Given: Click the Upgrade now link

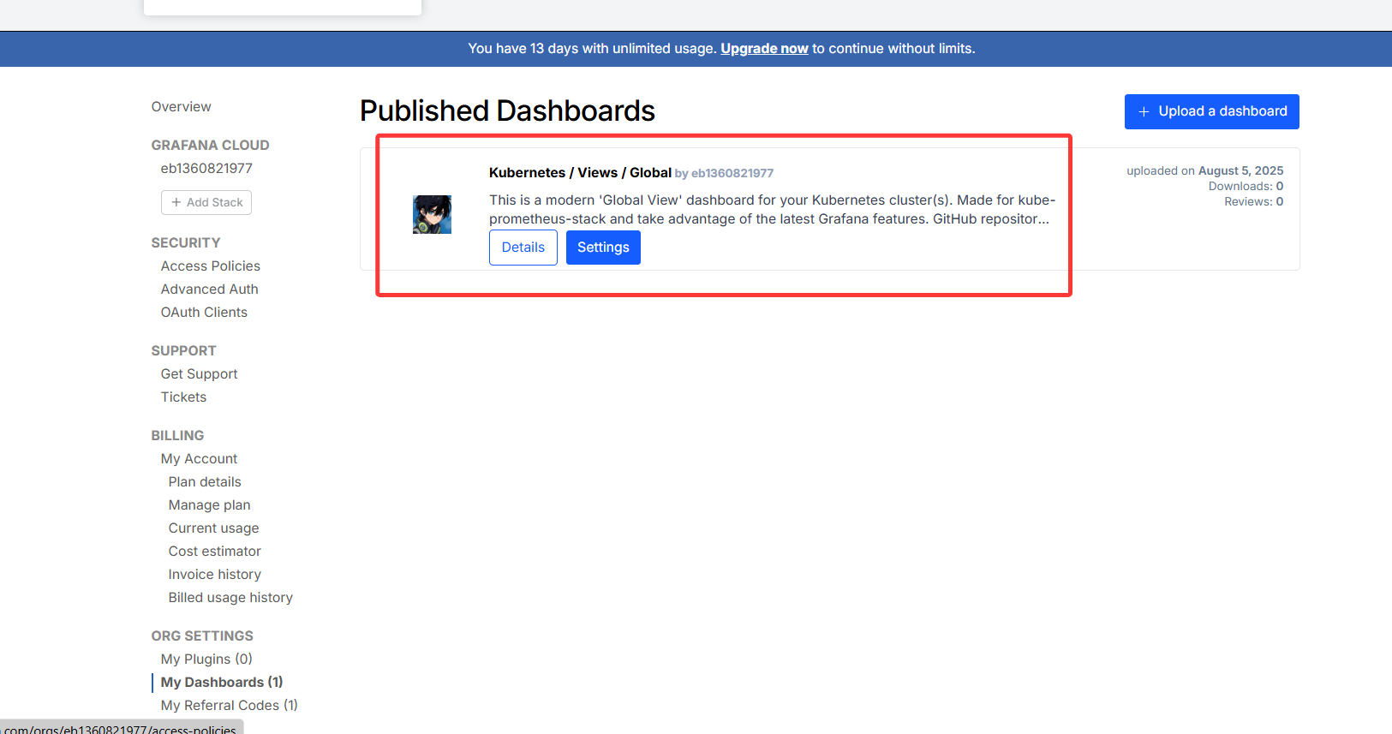Looking at the screenshot, I should tap(764, 49).
